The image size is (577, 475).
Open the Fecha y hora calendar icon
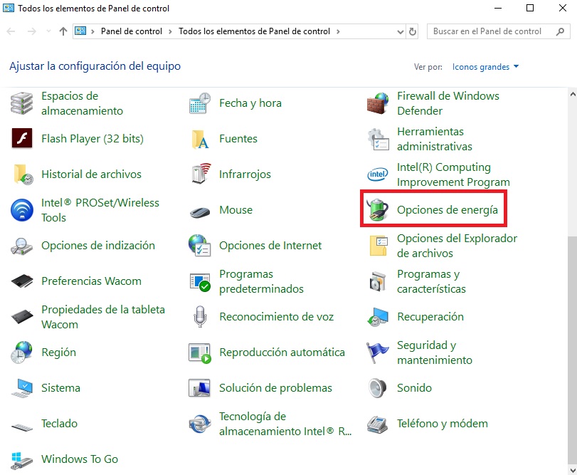pyautogui.click(x=200, y=103)
